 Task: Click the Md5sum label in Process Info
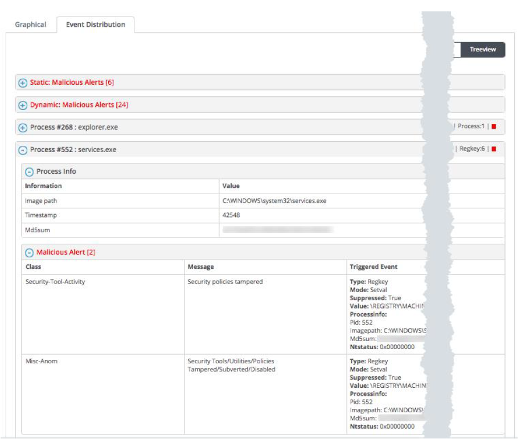pos(38,230)
